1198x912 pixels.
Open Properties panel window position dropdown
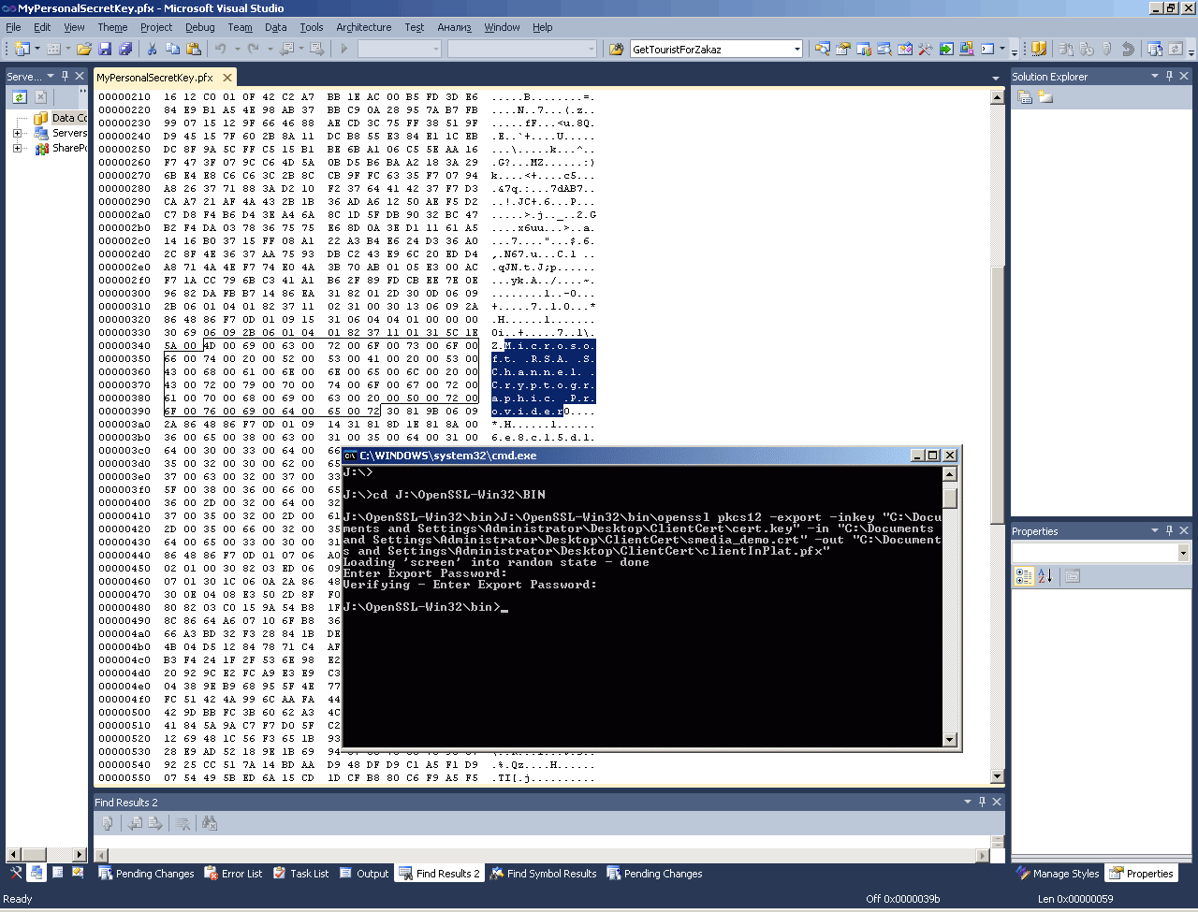coord(1155,530)
